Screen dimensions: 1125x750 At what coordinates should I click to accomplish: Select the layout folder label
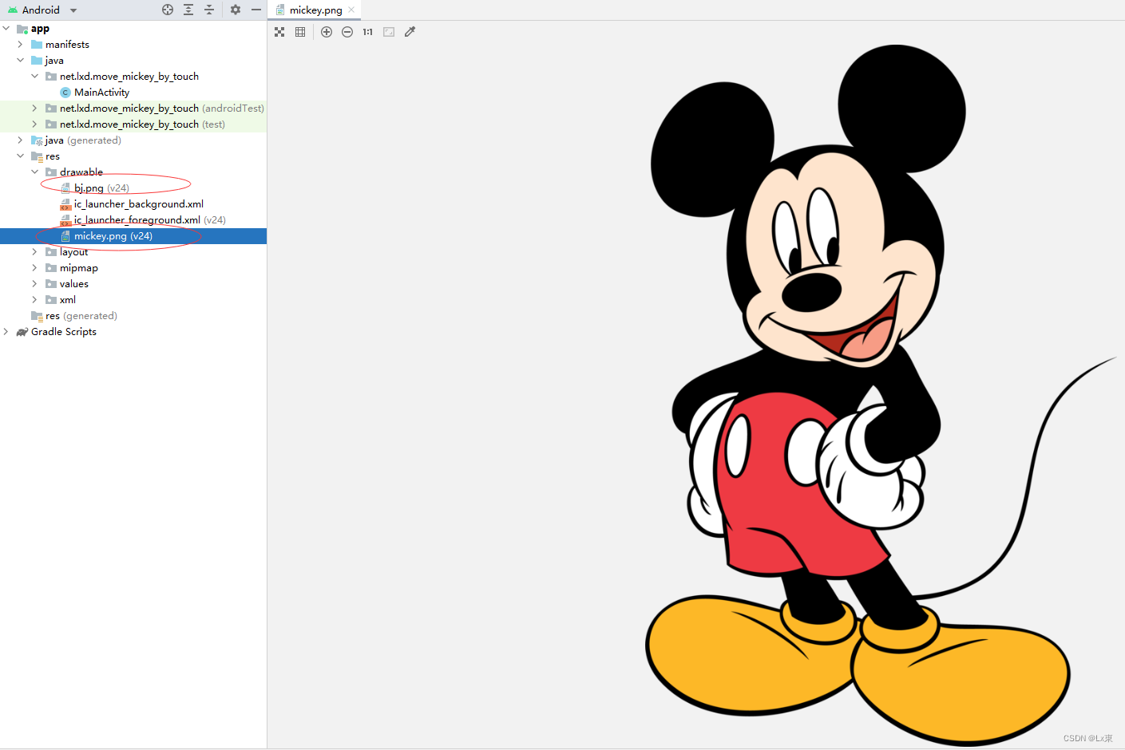click(x=74, y=252)
